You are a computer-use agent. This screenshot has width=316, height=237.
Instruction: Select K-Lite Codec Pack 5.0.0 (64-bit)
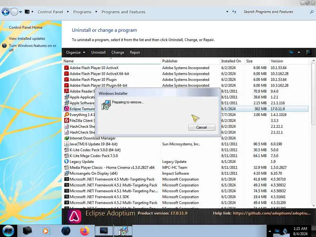pyautogui.click(x=95, y=150)
